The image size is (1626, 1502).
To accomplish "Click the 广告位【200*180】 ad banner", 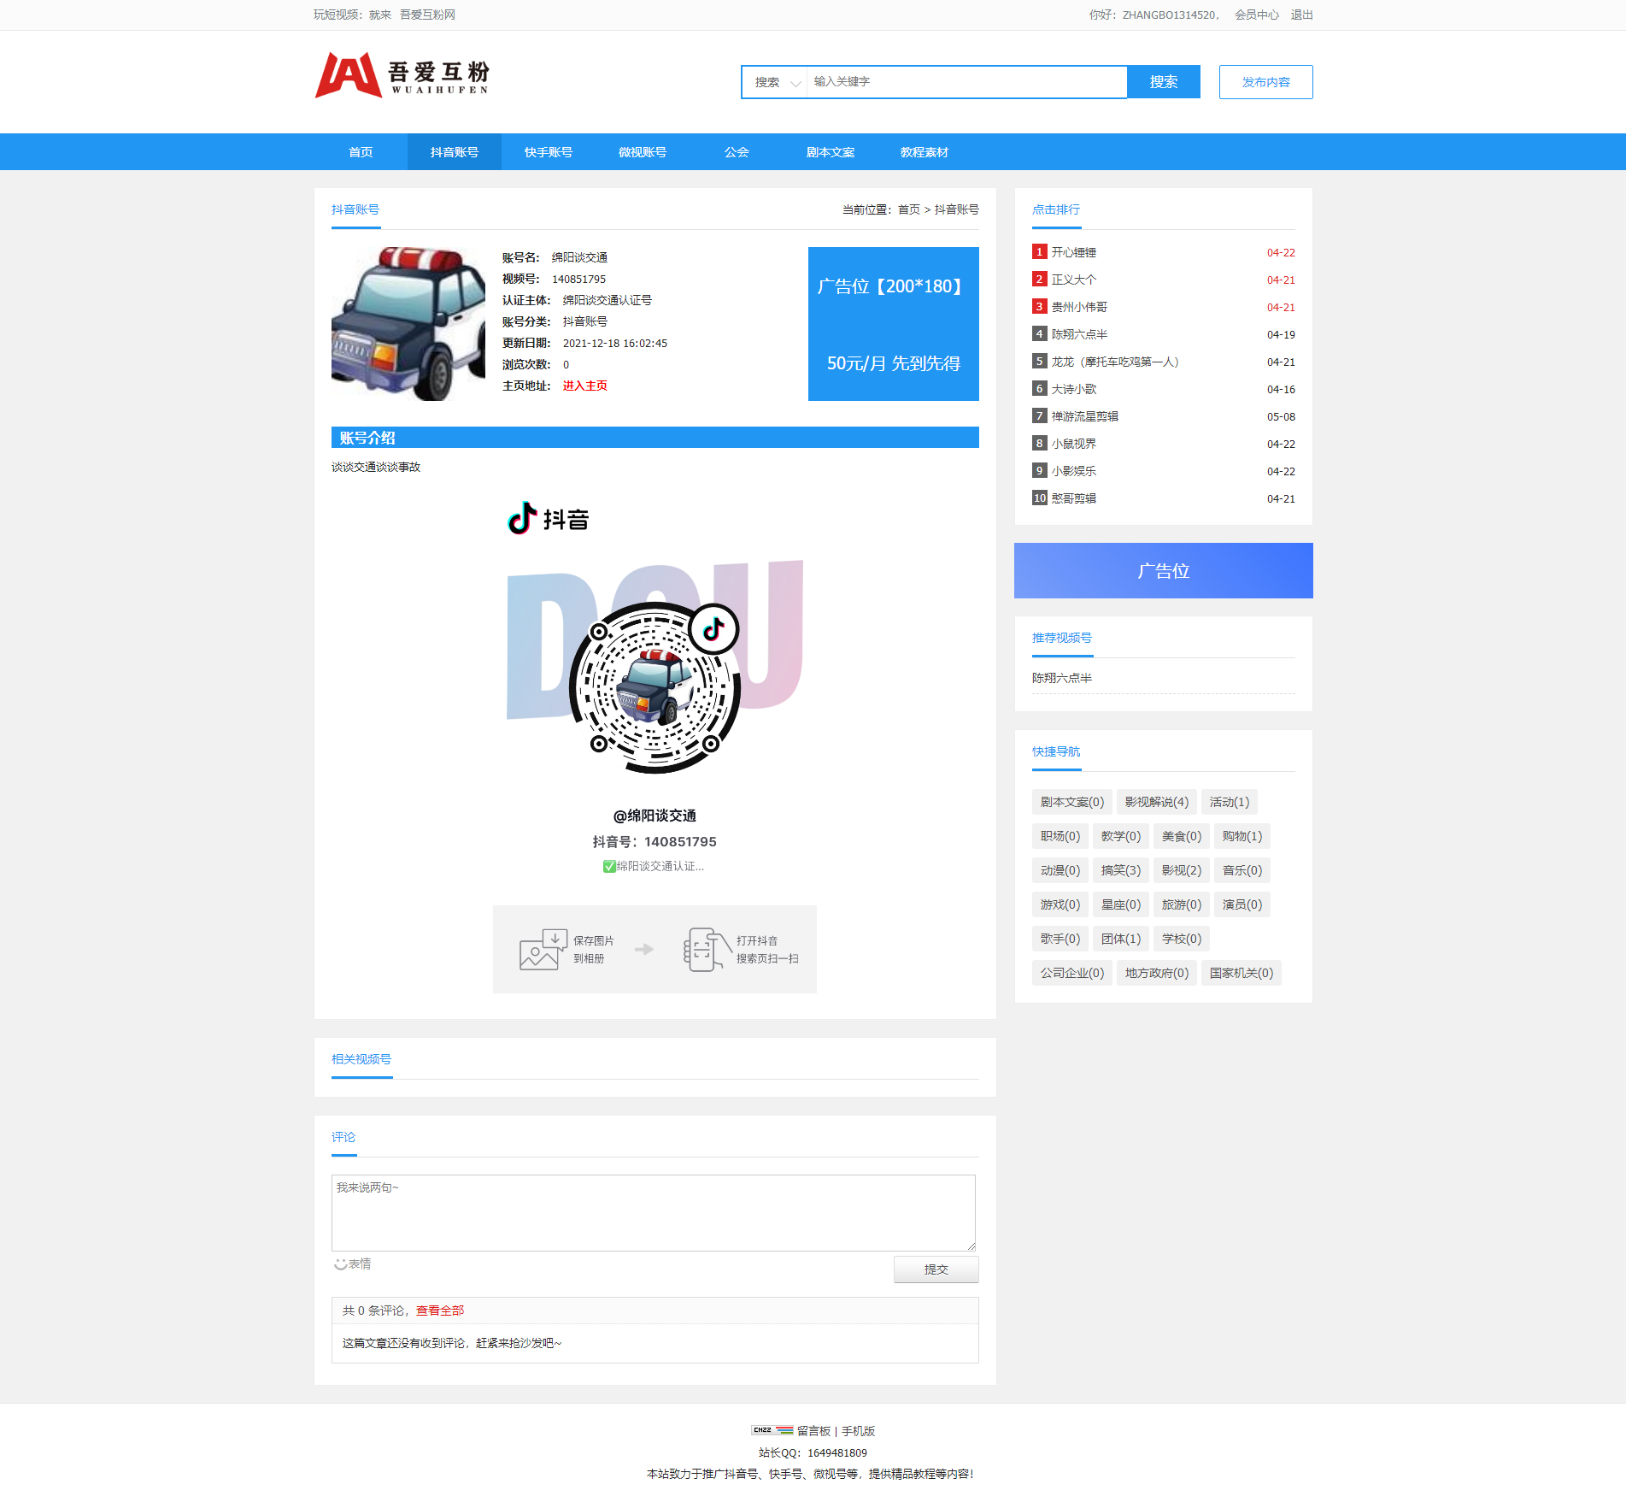I will pyautogui.click(x=894, y=324).
